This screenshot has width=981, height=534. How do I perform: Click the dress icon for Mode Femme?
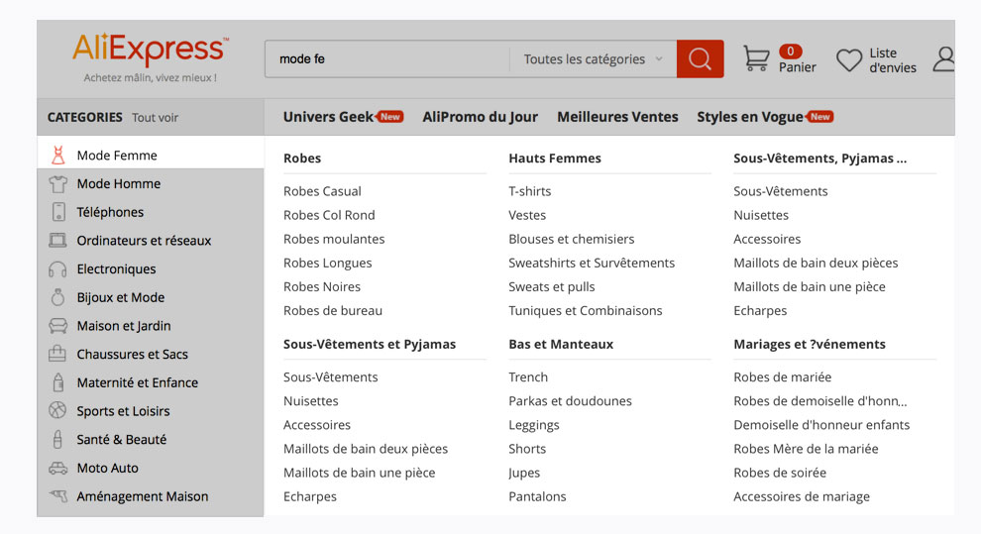[x=58, y=156]
